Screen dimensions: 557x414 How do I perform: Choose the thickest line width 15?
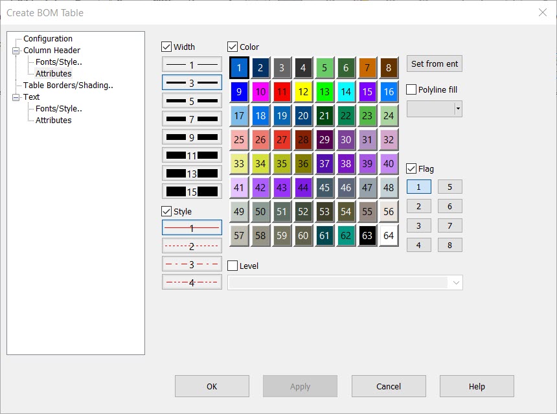pyautogui.click(x=192, y=191)
